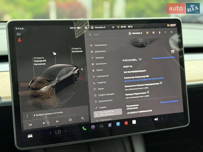Viewport: 203px width, 152px height.
Task: Open the Замки menu
Action: (x=98, y=70)
